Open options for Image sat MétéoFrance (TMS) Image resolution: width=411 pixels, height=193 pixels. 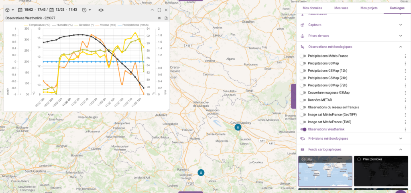[405, 122]
